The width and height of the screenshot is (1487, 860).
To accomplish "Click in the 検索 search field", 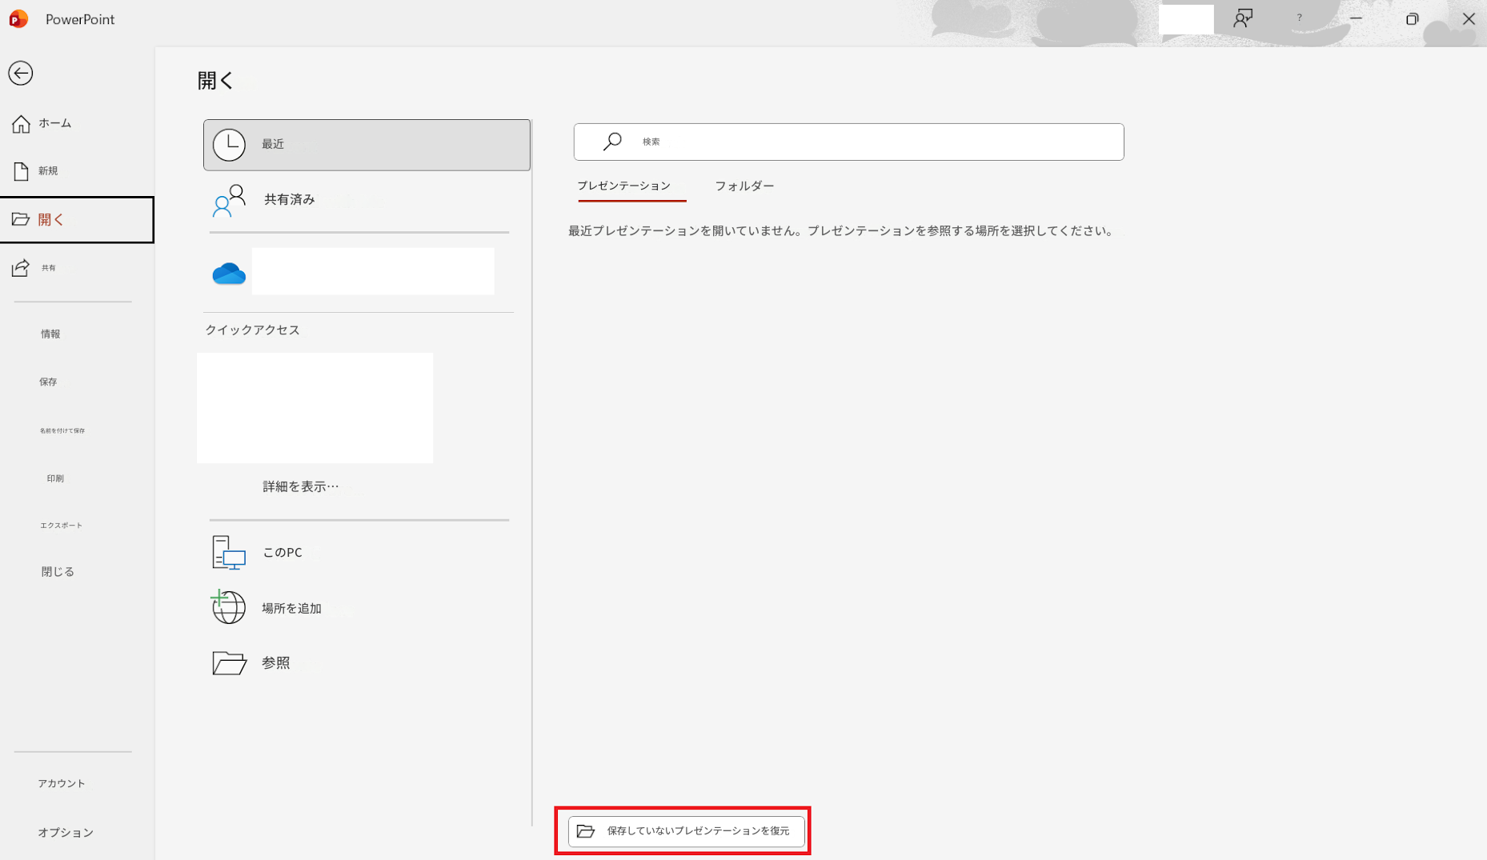I will pyautogui.click(x=849, y=142).
